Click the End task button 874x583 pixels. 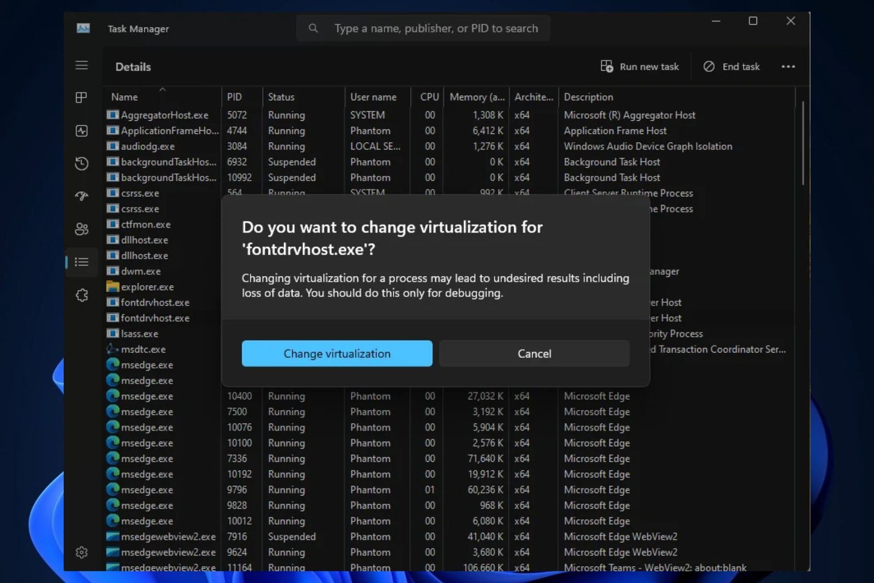pyautogui.click(x=731, y=67)
